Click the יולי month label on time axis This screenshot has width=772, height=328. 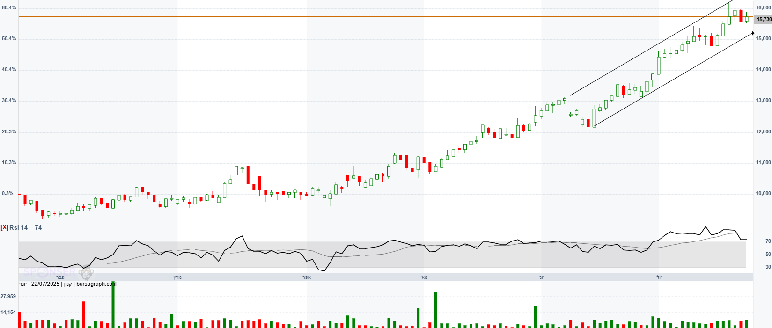click(x=658, y=277)
